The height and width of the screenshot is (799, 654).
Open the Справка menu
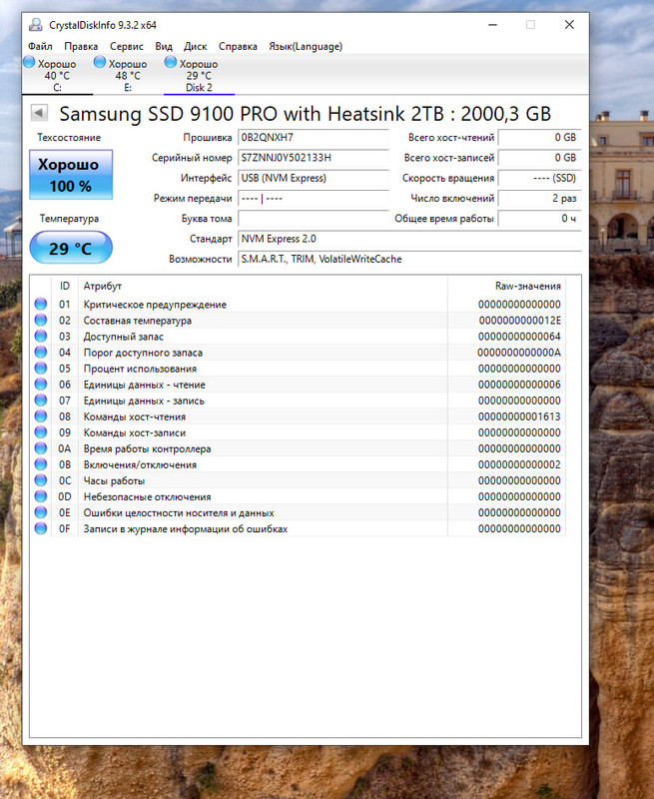click(238, 46)
